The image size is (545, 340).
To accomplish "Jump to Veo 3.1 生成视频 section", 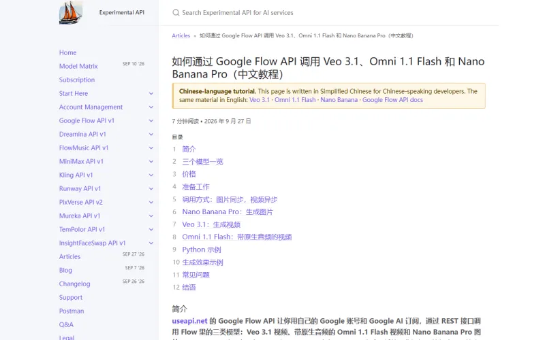I will click(x=211, y=225).
